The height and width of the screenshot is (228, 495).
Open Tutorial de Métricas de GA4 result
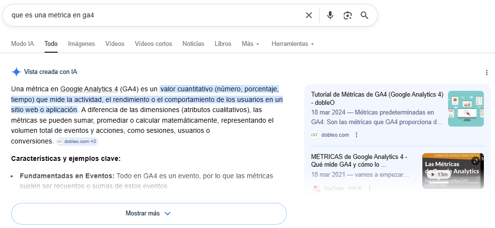pos(377,98)
